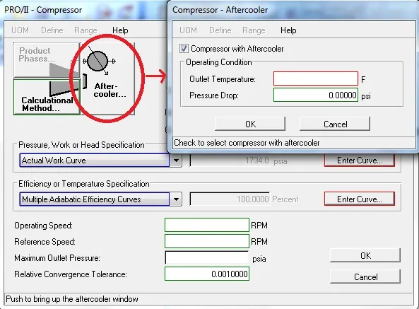Image resolution: width=419 pixels, height=309 pixels.
Task: Click the 'Relative Convergence Tolerance:' label
Action: point(71,274)
